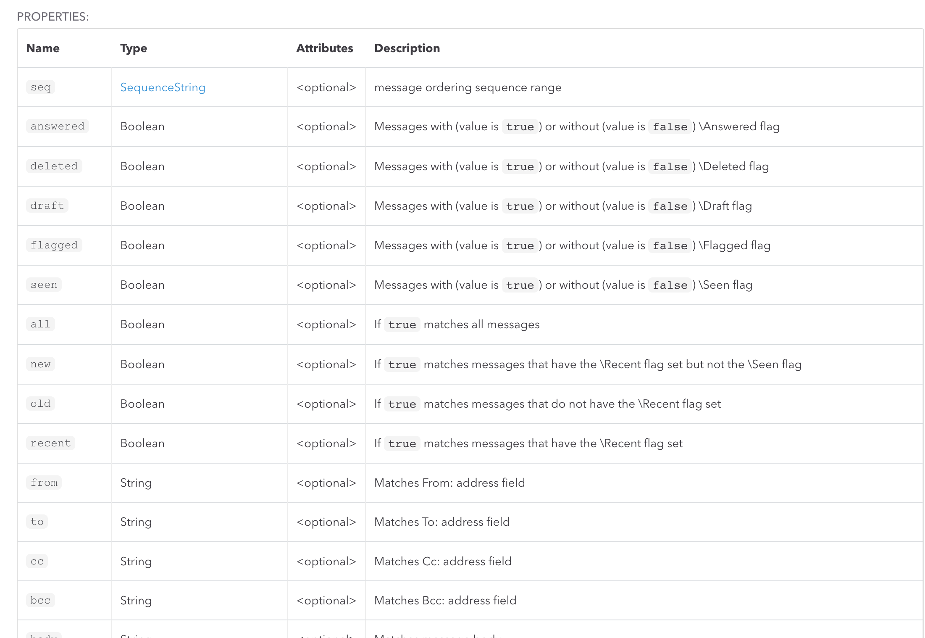Click the to property name
The image size is (925, 638).
pos(37,522)
